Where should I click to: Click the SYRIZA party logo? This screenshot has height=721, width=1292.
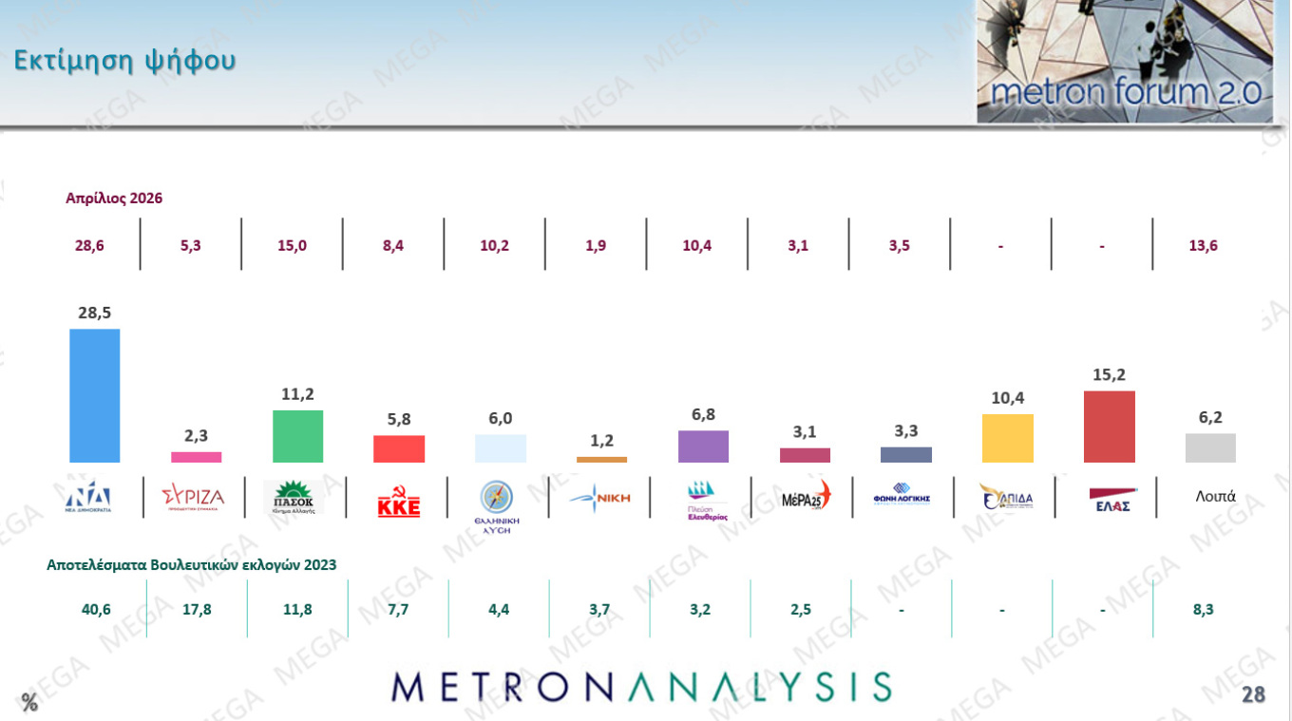[193, 497]
